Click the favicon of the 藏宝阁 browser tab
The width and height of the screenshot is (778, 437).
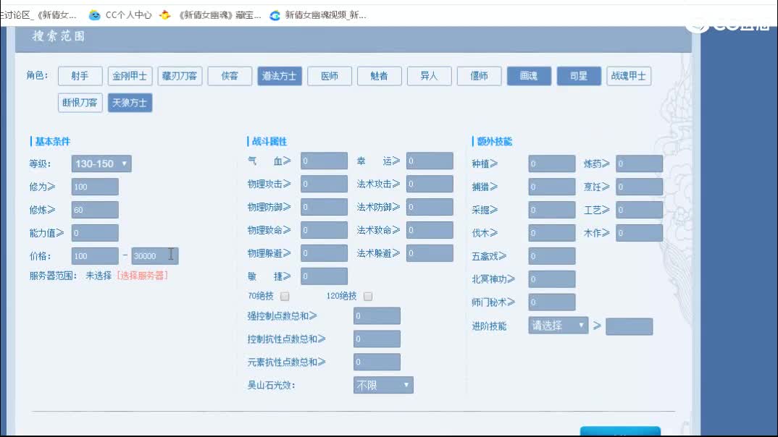[164, 14]
